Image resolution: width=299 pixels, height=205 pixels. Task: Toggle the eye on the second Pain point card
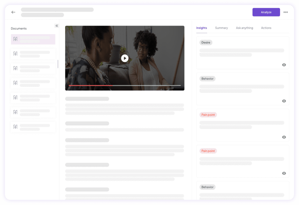pos(284,173)
